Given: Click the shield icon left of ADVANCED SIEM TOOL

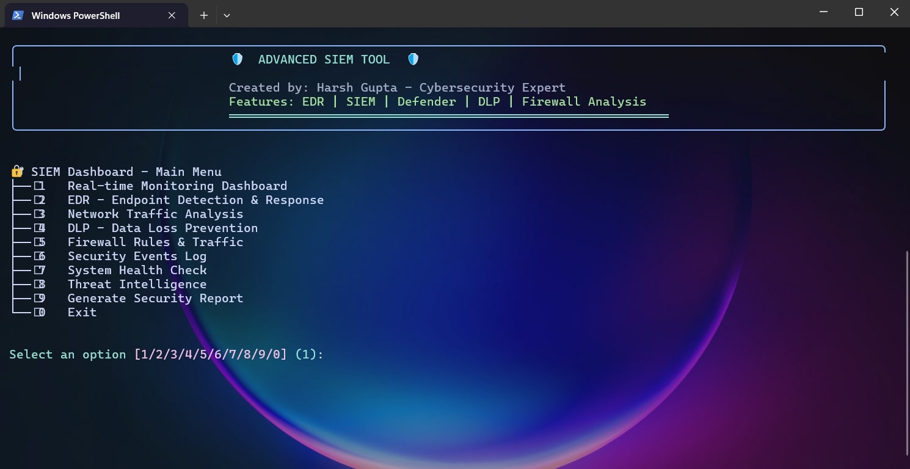Looking at the screenshot, I should pyautogui.click(x=237, y=59).
